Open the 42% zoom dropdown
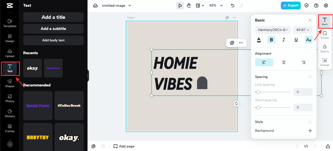333x151 pixels. point(216,5)
